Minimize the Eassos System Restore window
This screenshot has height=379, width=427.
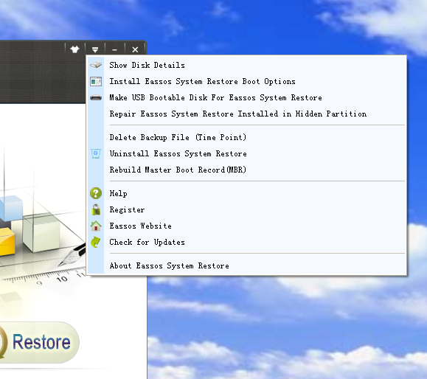click(x=114, y=49)
